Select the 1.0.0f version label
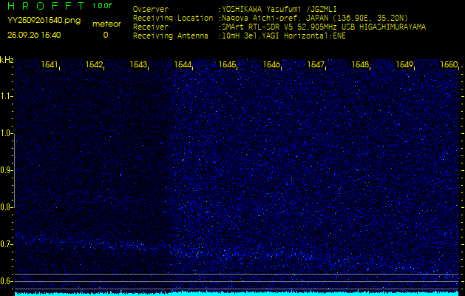The height and width of the screenshot is (296, 465). (103, 7)
